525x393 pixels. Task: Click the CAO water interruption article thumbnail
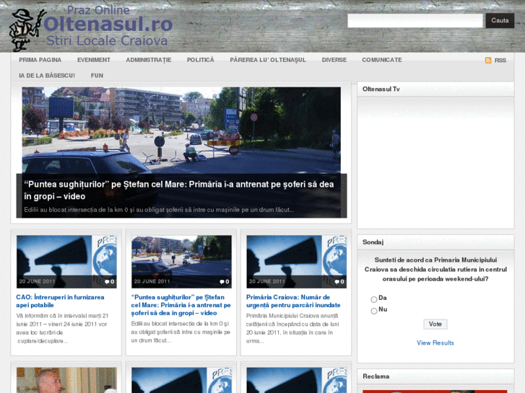[x=66, y=261]
